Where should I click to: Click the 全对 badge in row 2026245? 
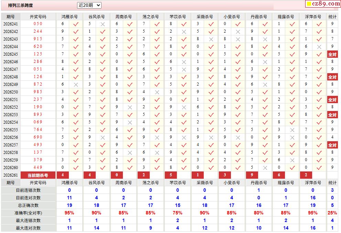tap(332, 54)
